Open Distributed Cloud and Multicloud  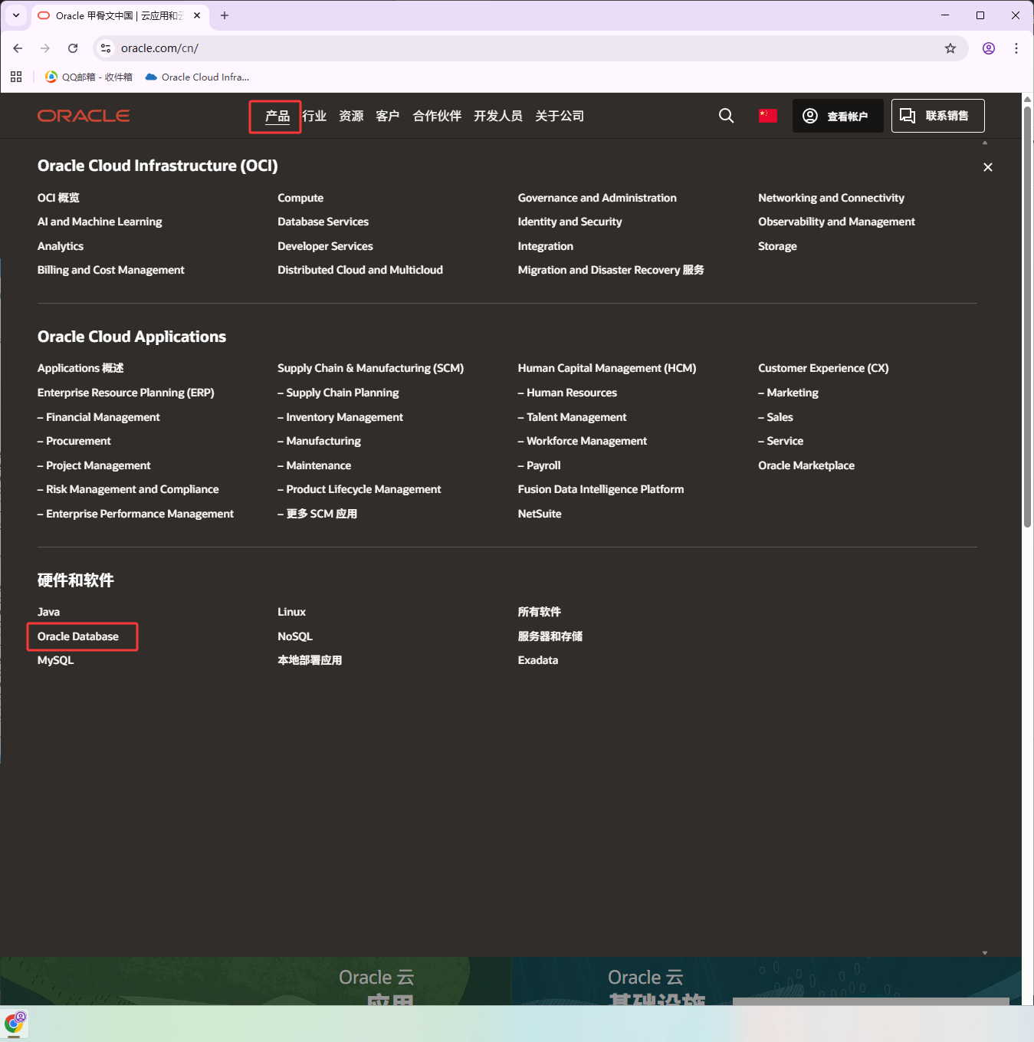[x=360, y=270]
